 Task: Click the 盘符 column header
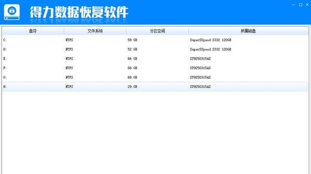[x=33, y=31]
